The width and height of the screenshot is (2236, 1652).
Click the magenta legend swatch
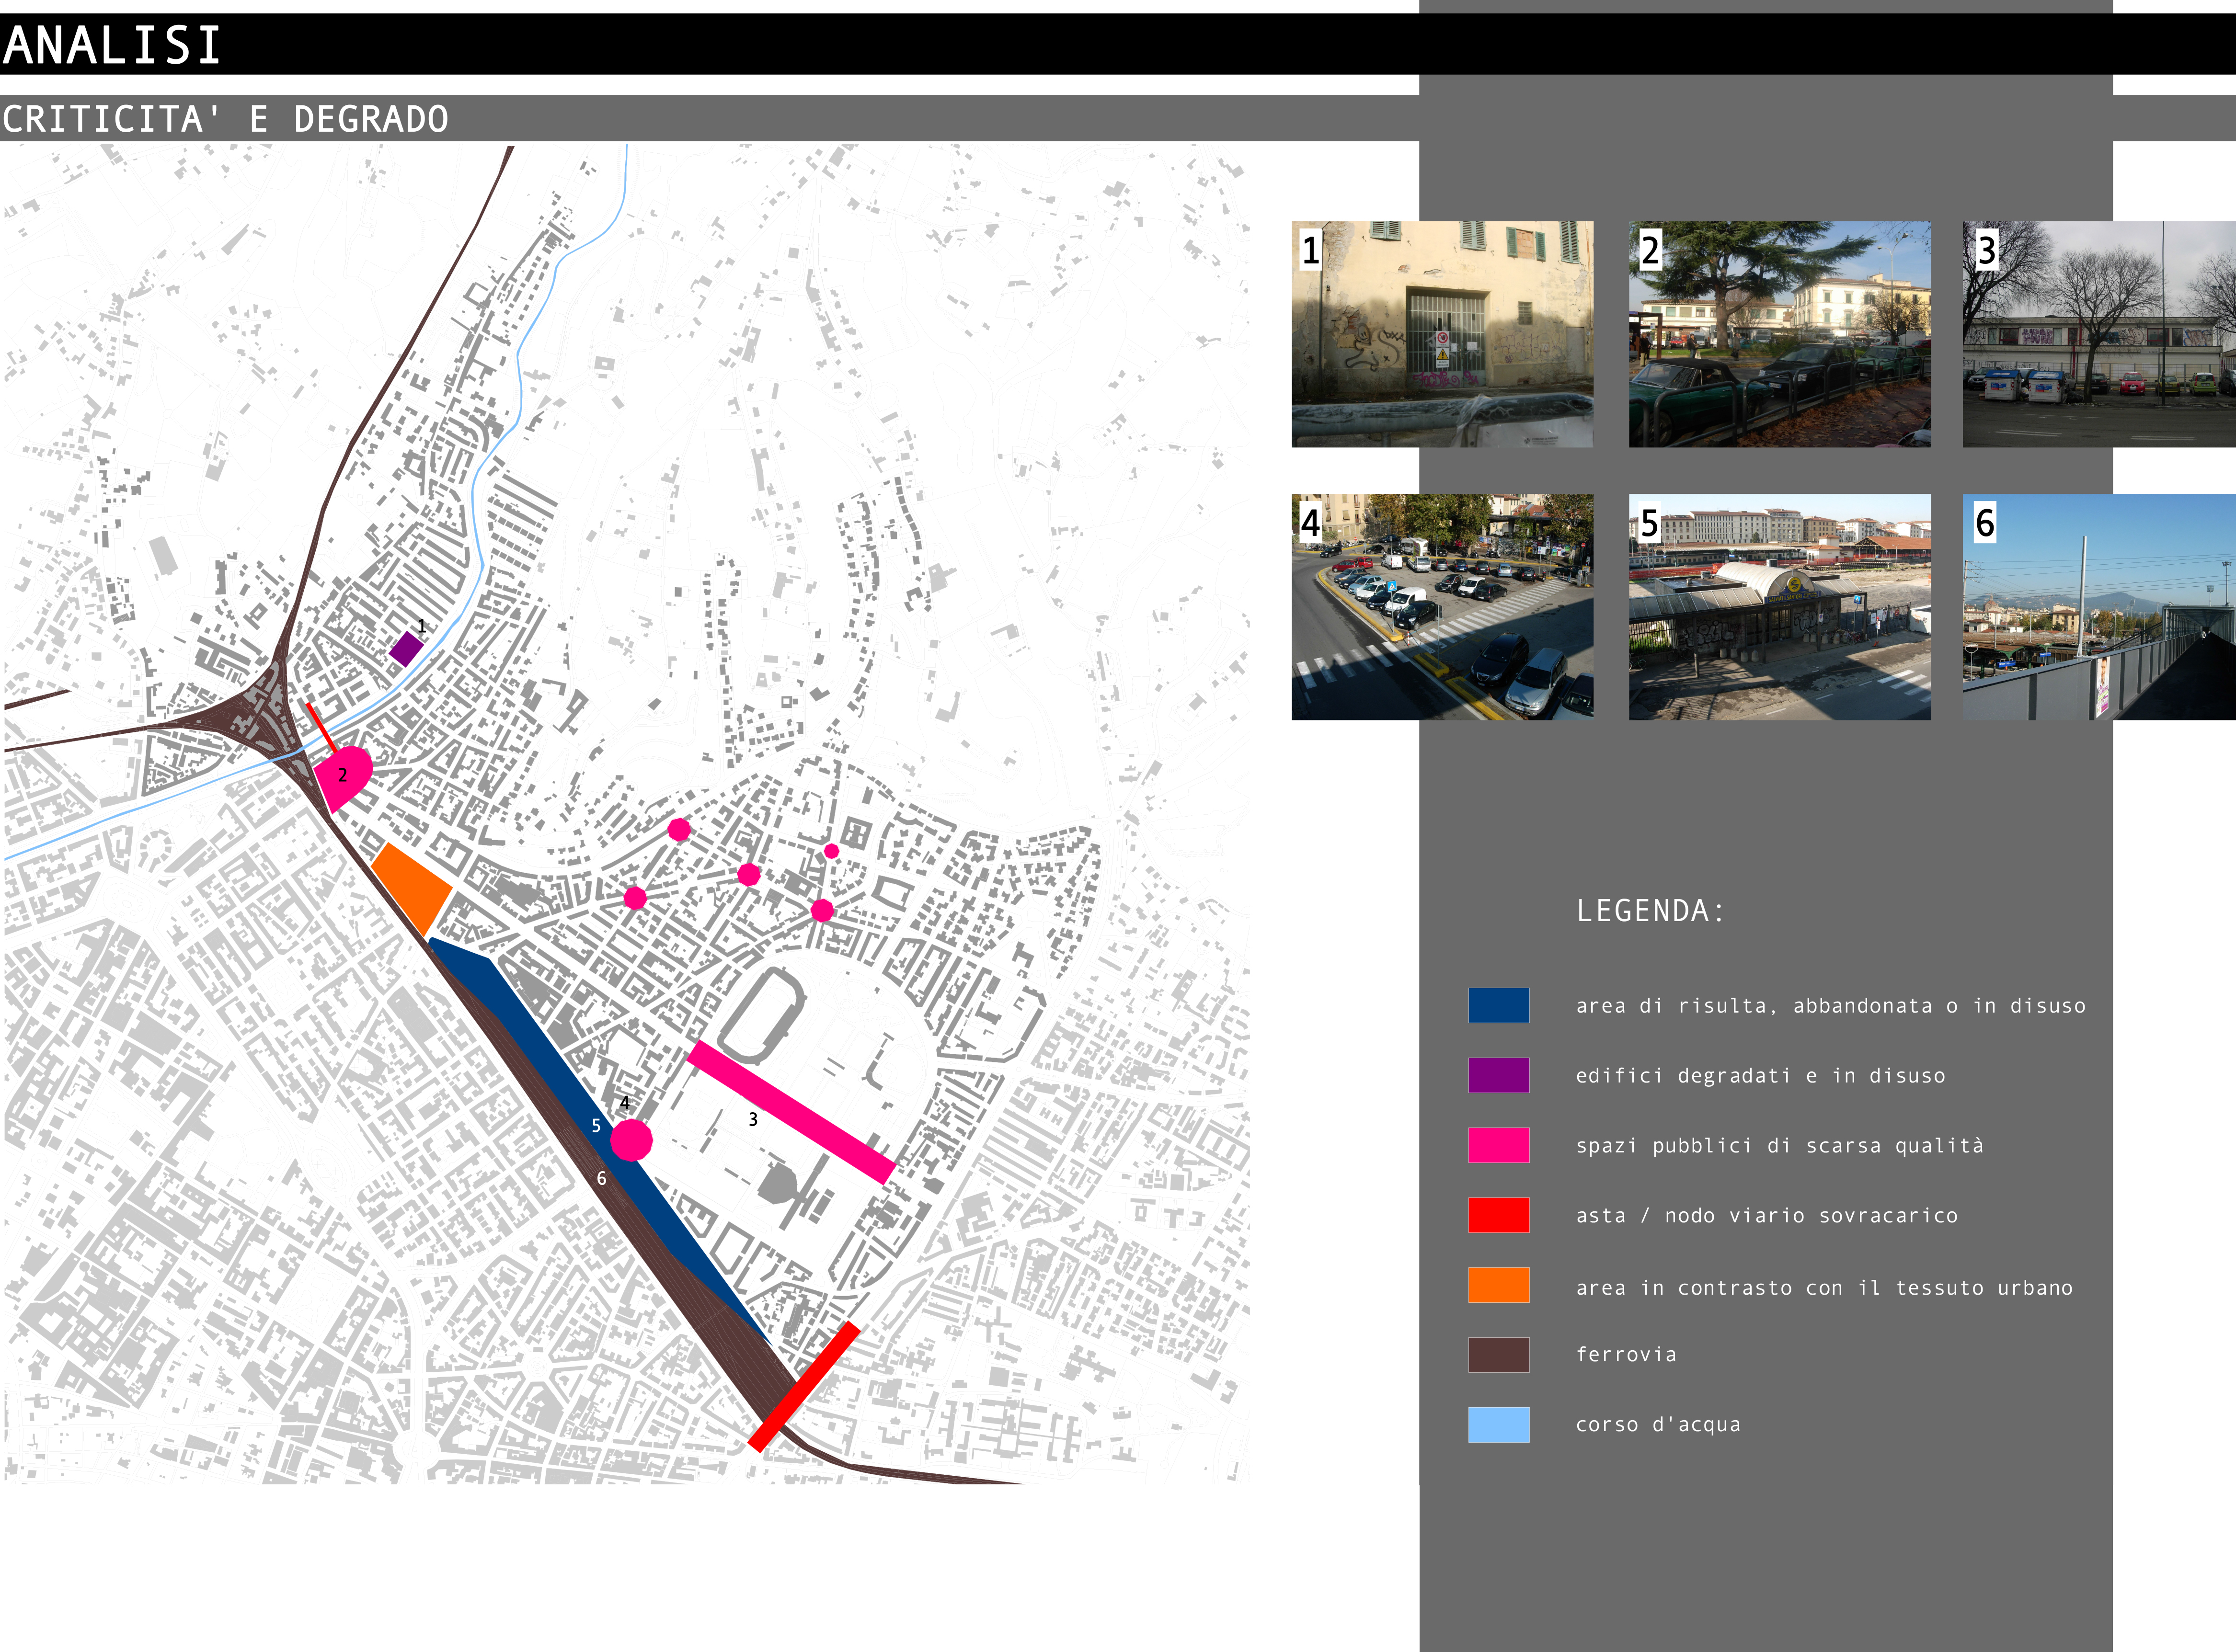point(1498,1145)
